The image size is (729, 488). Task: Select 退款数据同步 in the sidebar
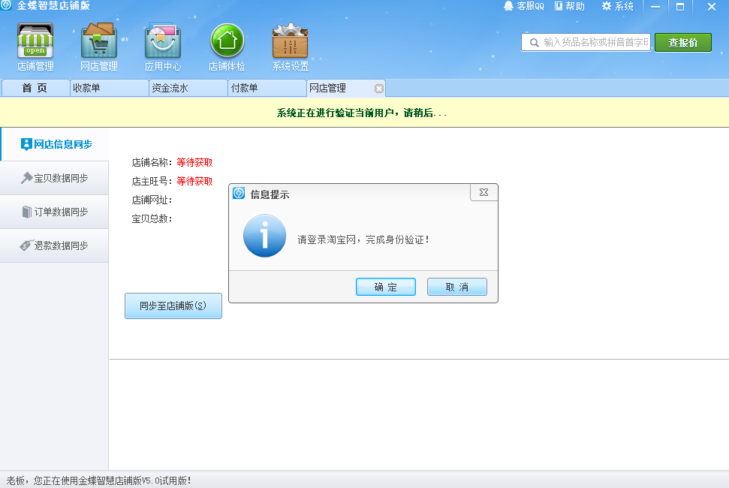[x=54, y=246]
